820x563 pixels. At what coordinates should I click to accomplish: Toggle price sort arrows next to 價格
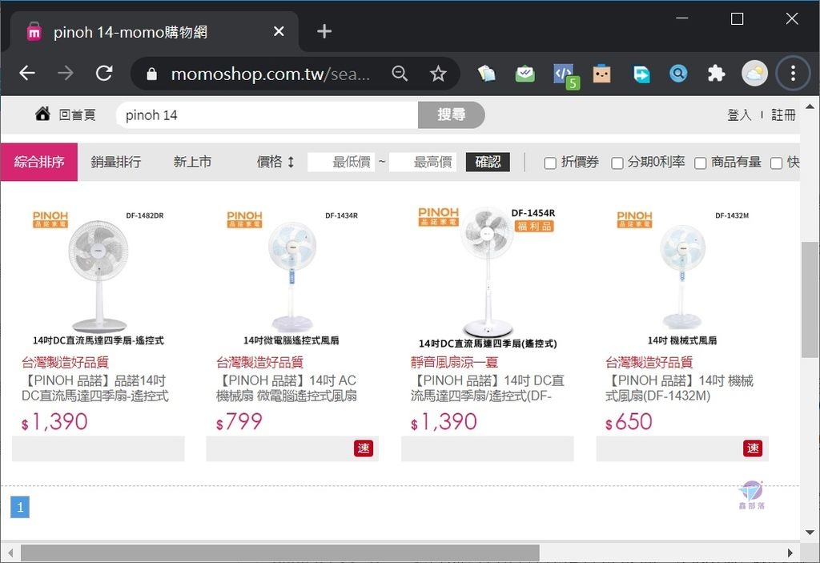tap(291, 163)
